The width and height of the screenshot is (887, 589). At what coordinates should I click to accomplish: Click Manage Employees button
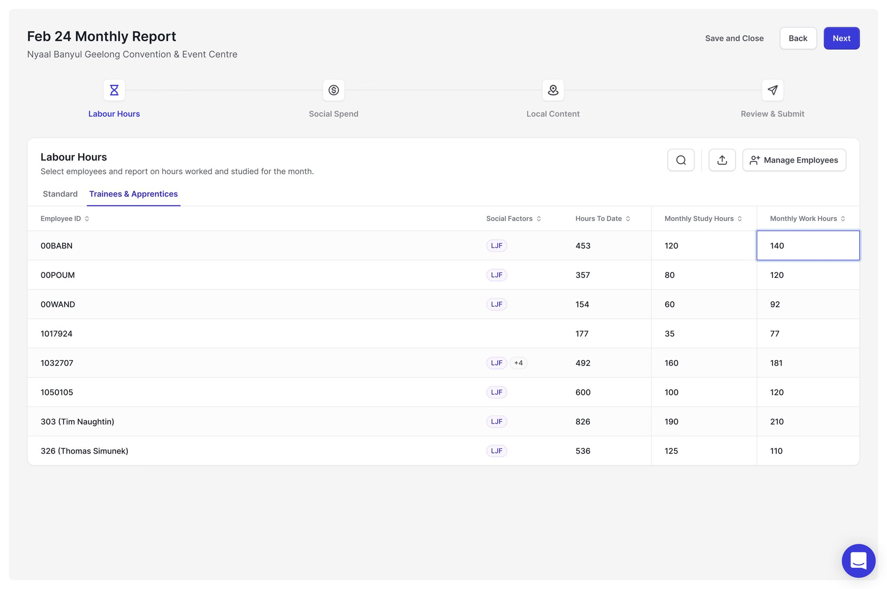[x=794, y=160]
